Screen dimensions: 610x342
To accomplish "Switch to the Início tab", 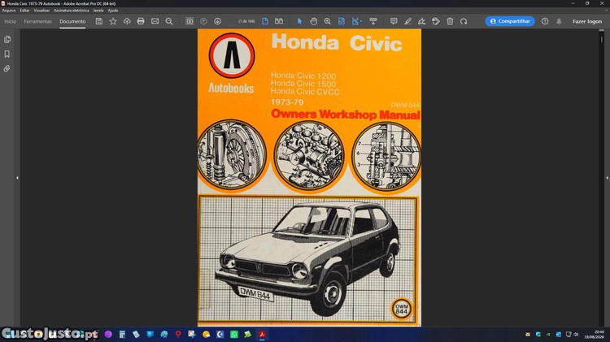I will pyautogui.click(x=10, y=21).
